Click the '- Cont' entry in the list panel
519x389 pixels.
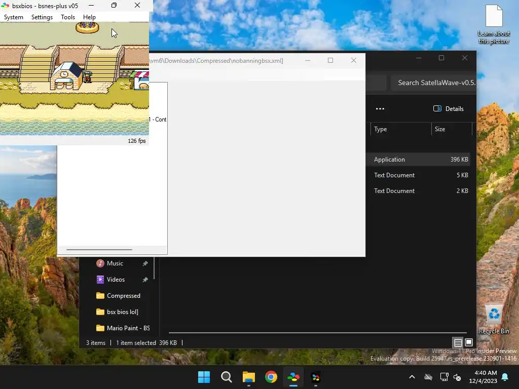click(159, 120)
